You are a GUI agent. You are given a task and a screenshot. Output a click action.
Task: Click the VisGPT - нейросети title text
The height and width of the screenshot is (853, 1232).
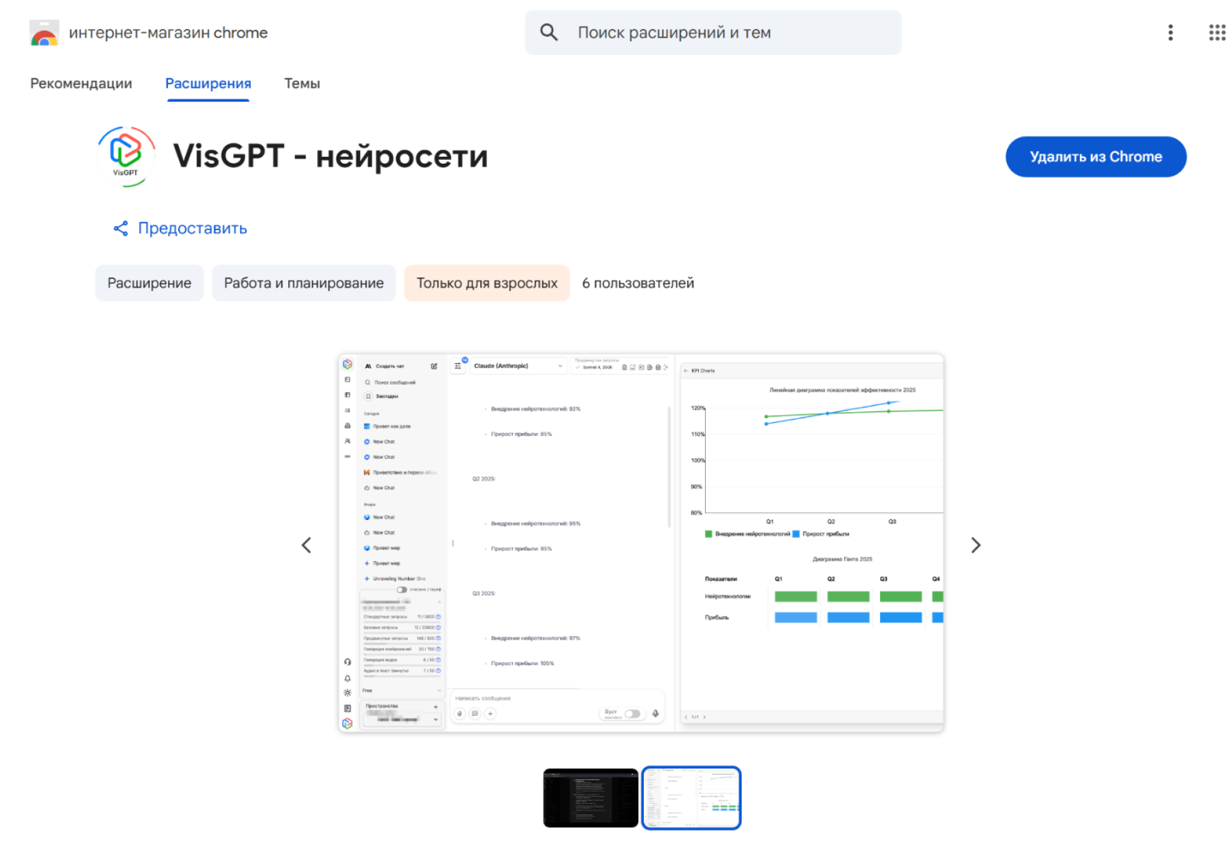tap(330, 156)
